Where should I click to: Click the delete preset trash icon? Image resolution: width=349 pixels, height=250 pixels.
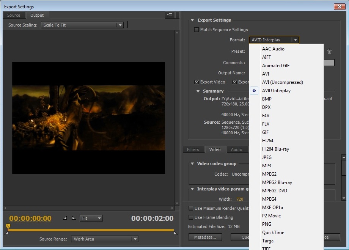(329, 52)
